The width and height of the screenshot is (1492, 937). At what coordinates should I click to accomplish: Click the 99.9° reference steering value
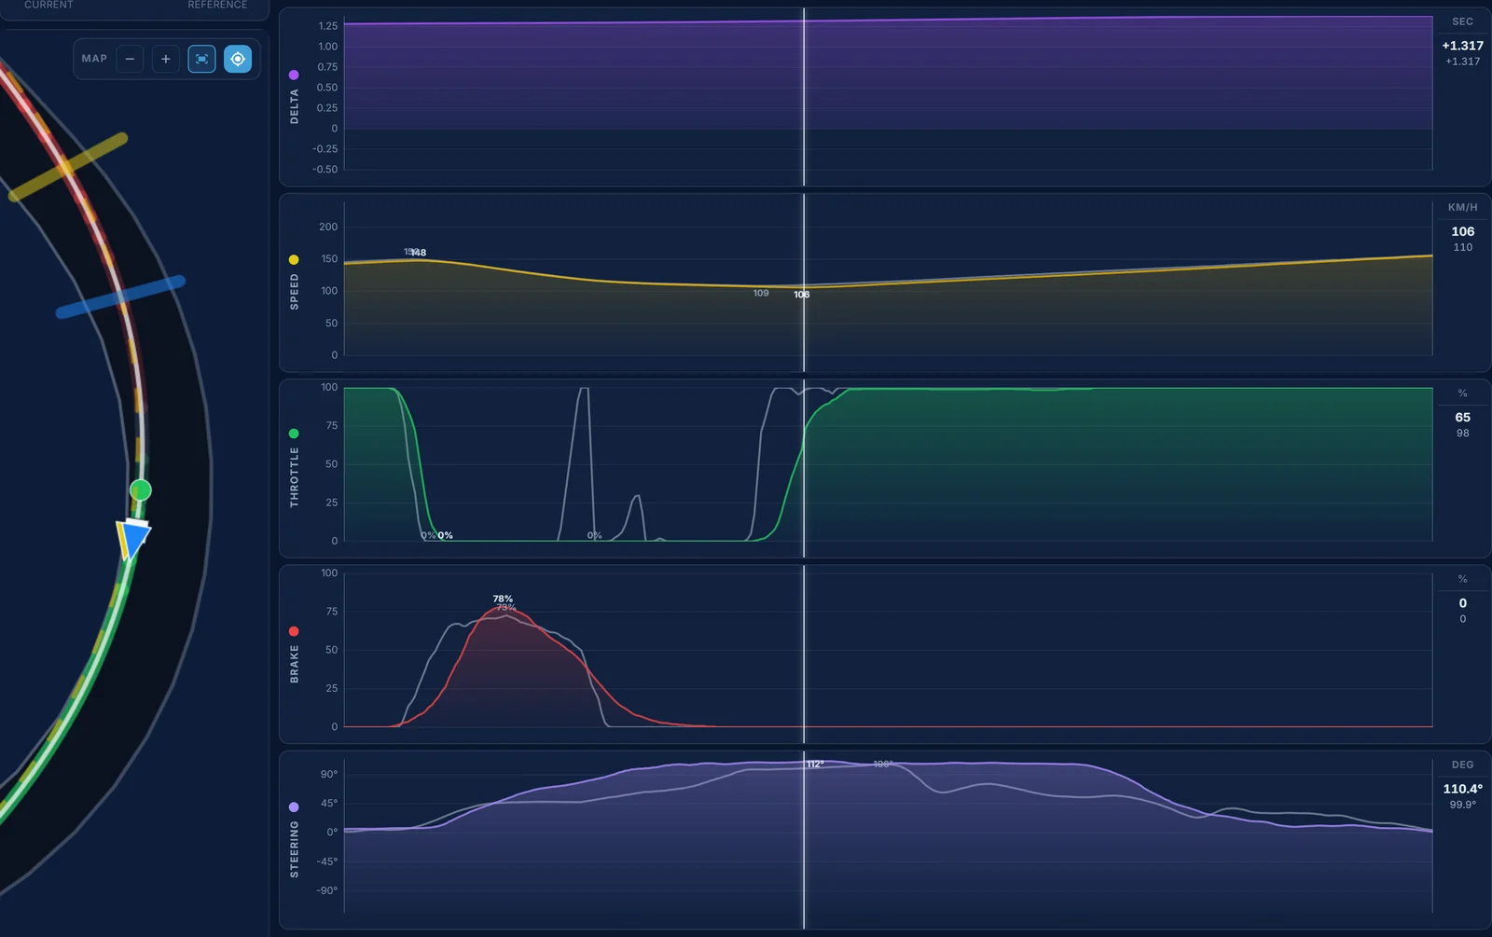click(1462, 805)
